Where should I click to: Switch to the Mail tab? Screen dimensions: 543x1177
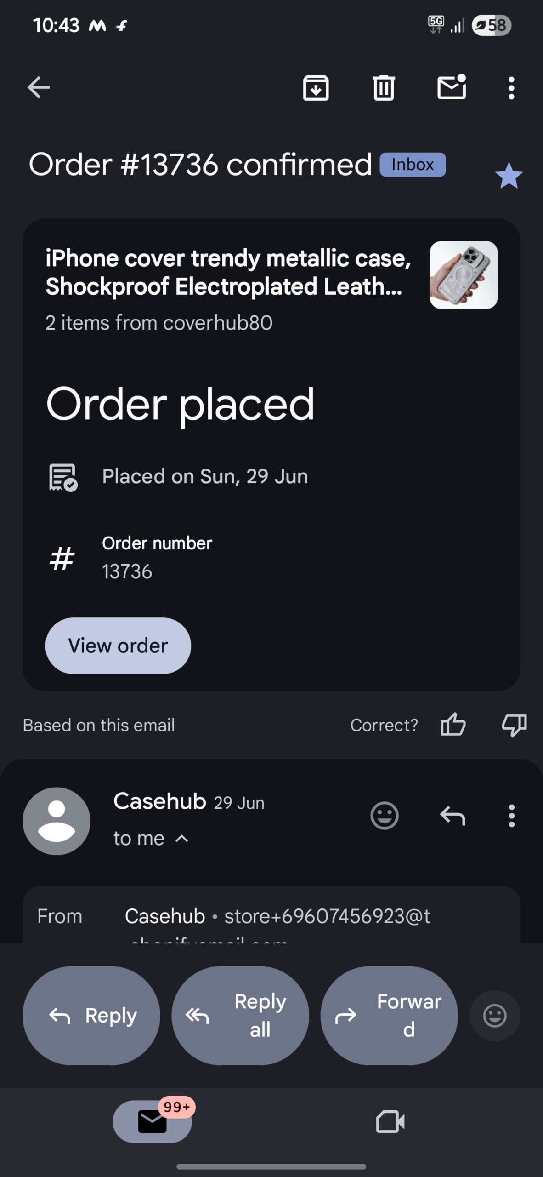pyautogui.click(x=152, y=1121)
